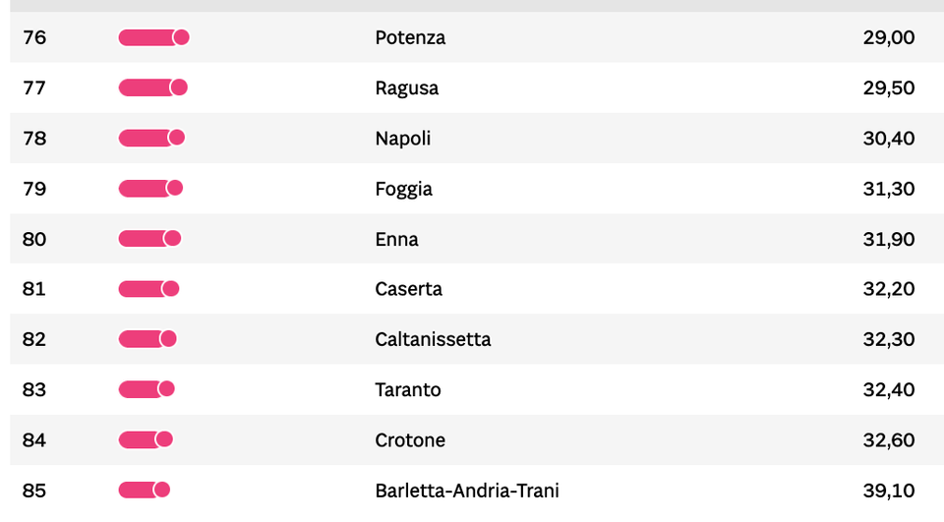Click the value 29,50 for Ragusa
This screenshot has width=944, height=522.
pos(888,87)
